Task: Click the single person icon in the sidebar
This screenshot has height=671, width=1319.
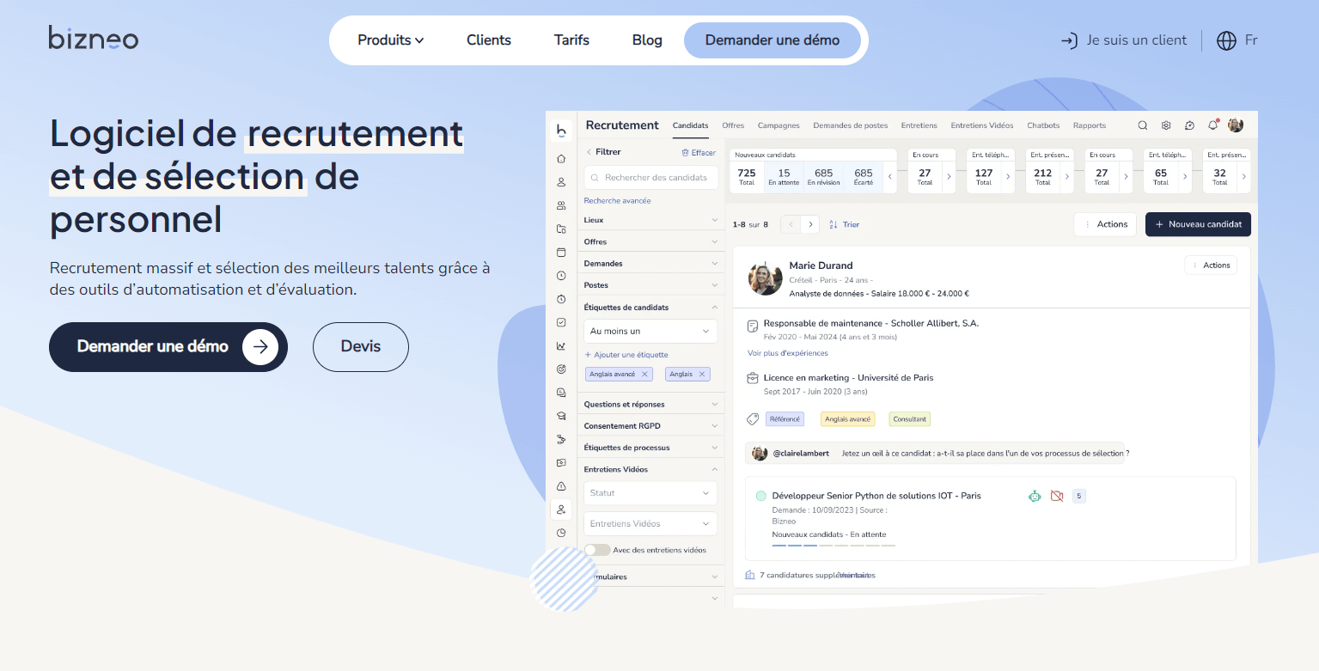Action: pyautogui.click(x=561, y=182)
